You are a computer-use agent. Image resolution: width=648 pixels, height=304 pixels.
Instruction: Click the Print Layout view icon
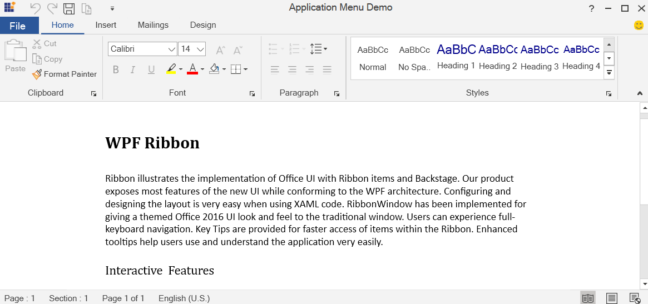pyautogui.click(x=612, y=298)
